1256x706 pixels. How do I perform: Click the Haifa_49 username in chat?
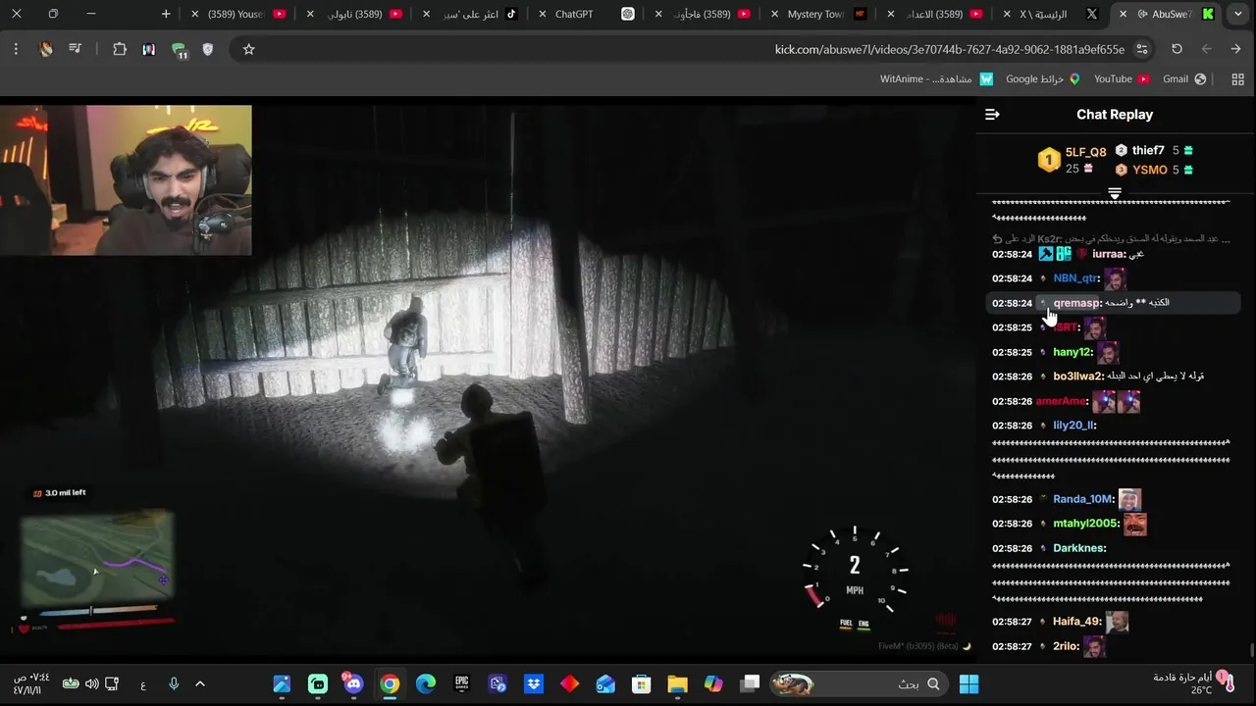tap(1077, 622)
